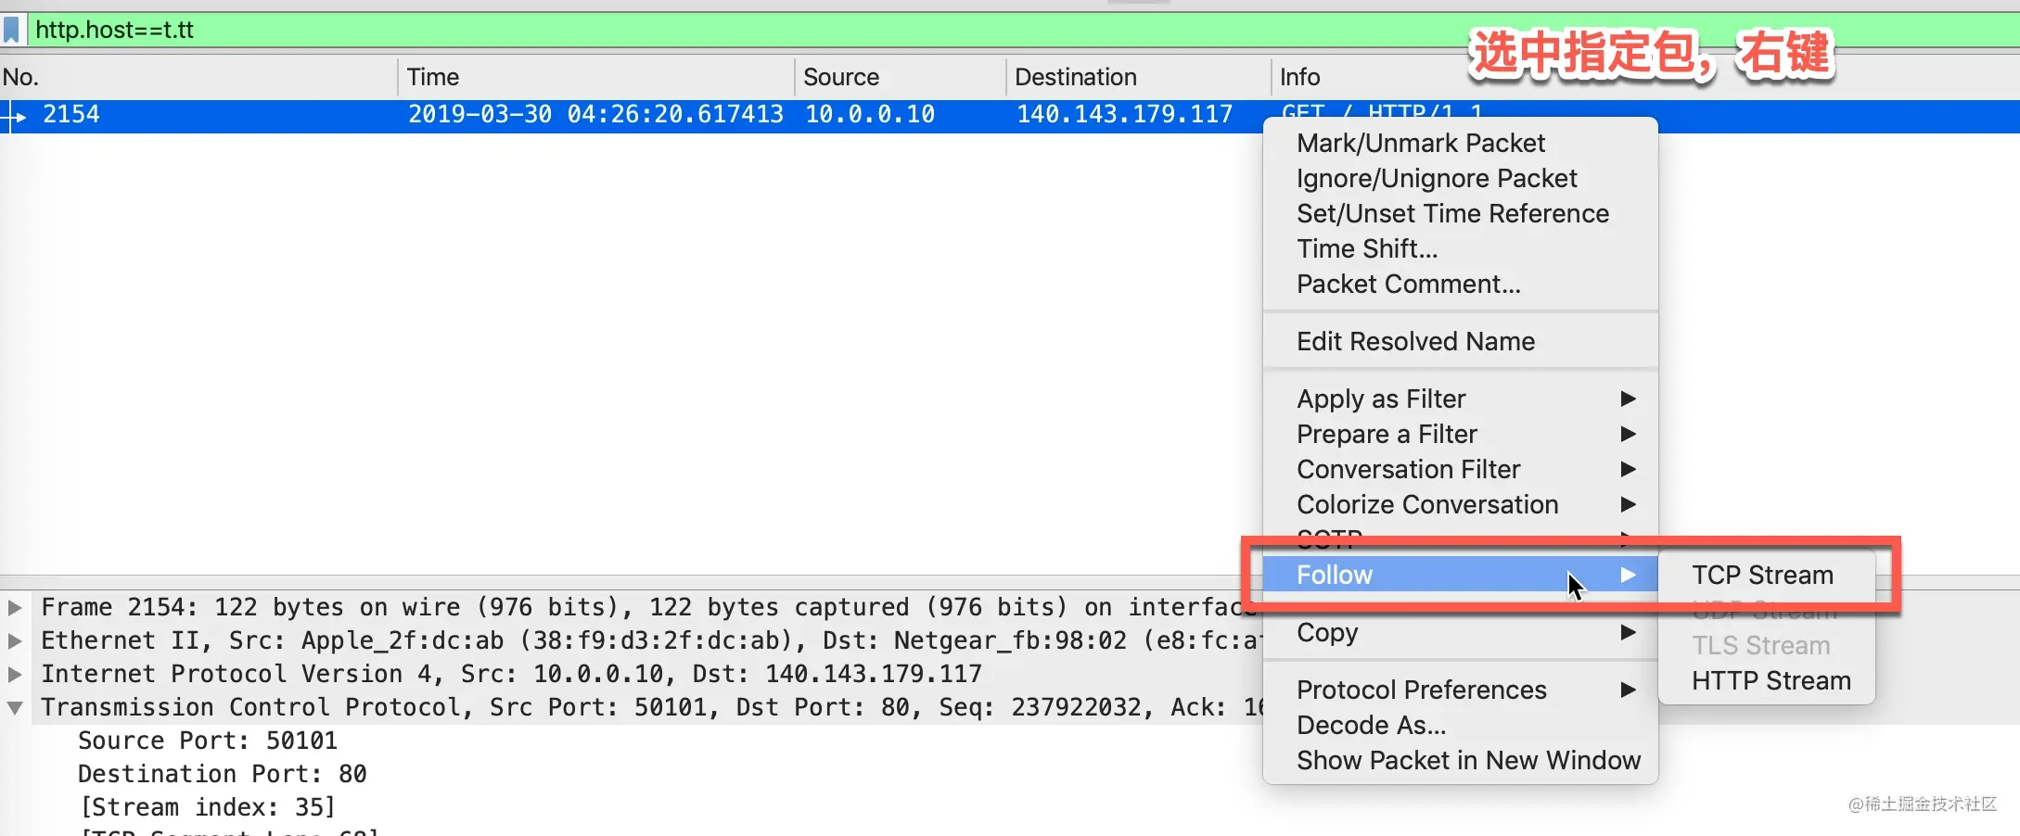Expand the Follow submenu arrow

(x=1628, y=575)
